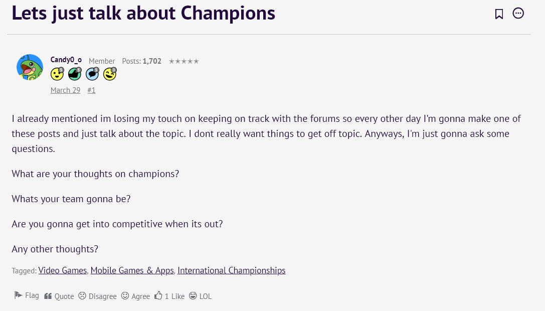
Task: Like the post with thumbs up
Action: (169, 296)
